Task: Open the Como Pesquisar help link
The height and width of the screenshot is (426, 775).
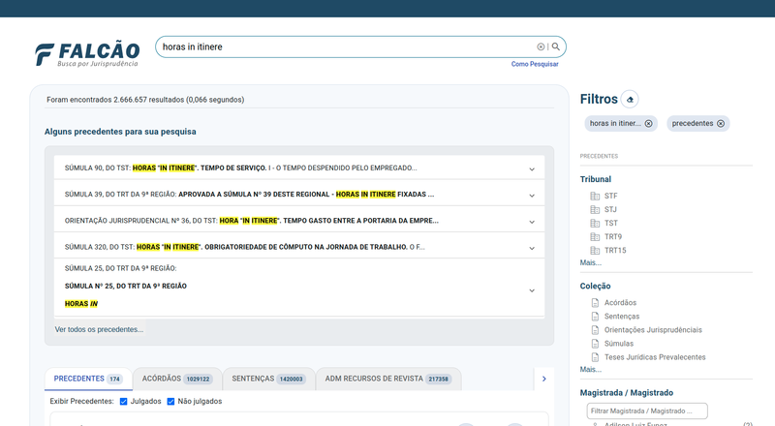Action: pyautogui.click(x=535, y=64)
